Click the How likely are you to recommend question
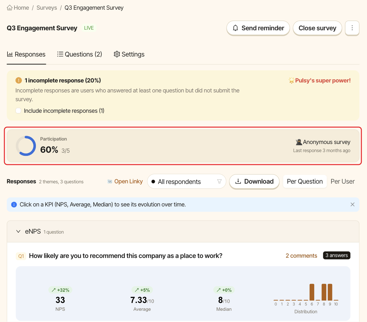Viewport: 367px width, 322px height. coord(125,256)
